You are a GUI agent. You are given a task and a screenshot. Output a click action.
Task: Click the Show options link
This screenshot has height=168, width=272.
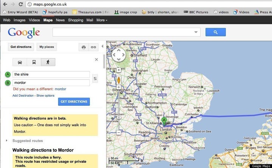pos(45,95)
